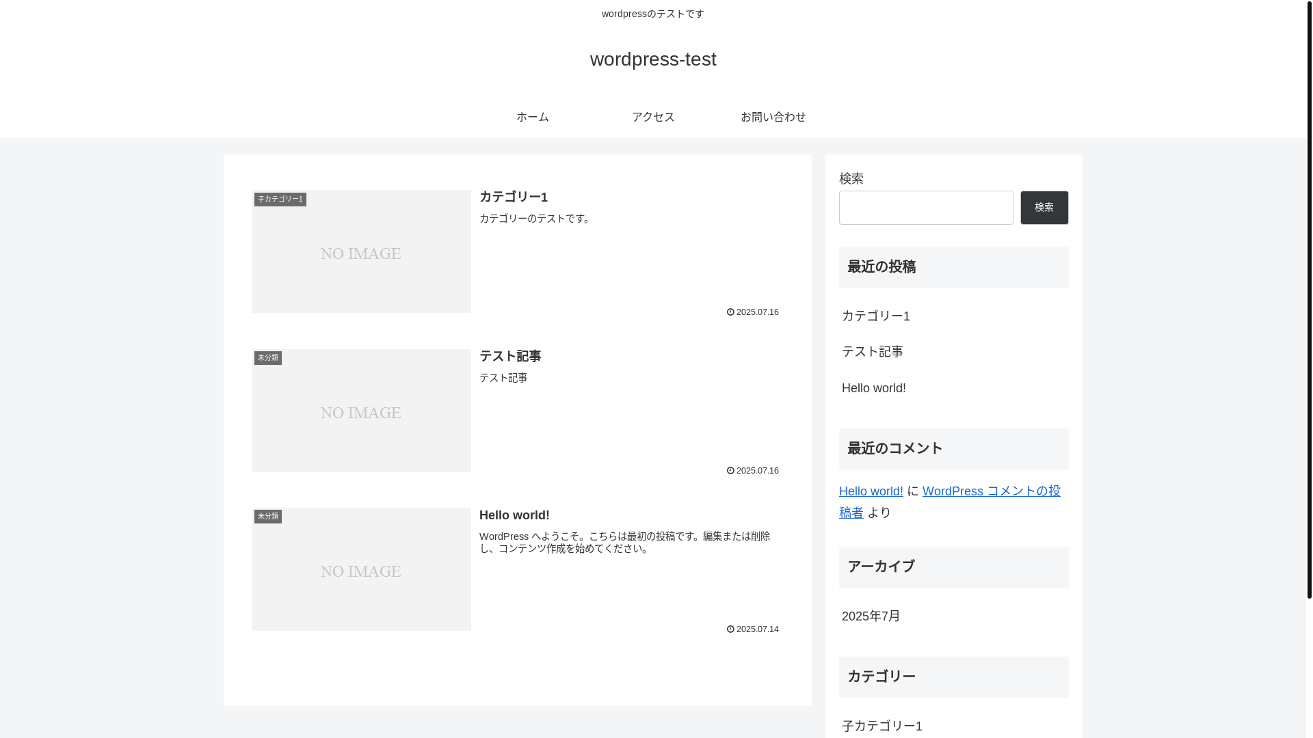Open the カテゴリー1 post title in article list
This screenshot has height=738, width=1313.
pos(514,197)
